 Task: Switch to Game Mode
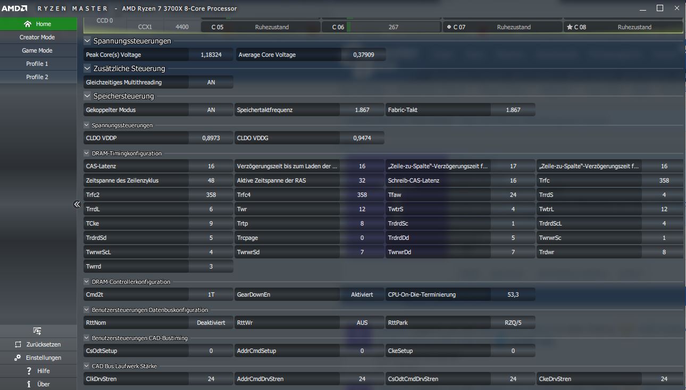point(38,50)
